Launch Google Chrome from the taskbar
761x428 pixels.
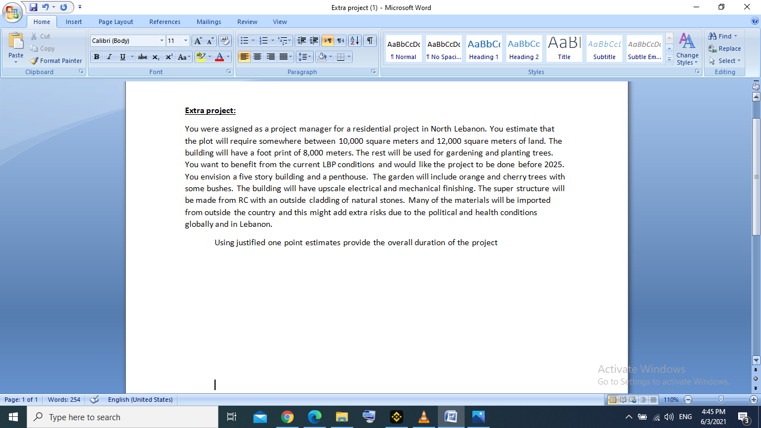287,416
